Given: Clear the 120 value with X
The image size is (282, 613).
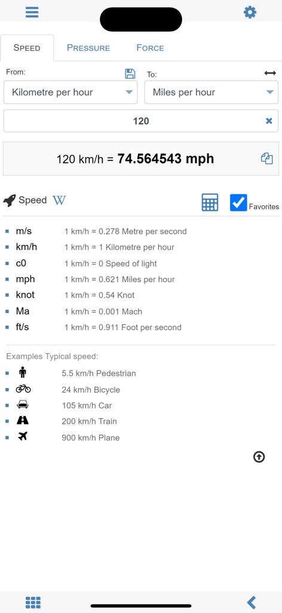Looking at the screenshot, I should click(x=269, y=121).
